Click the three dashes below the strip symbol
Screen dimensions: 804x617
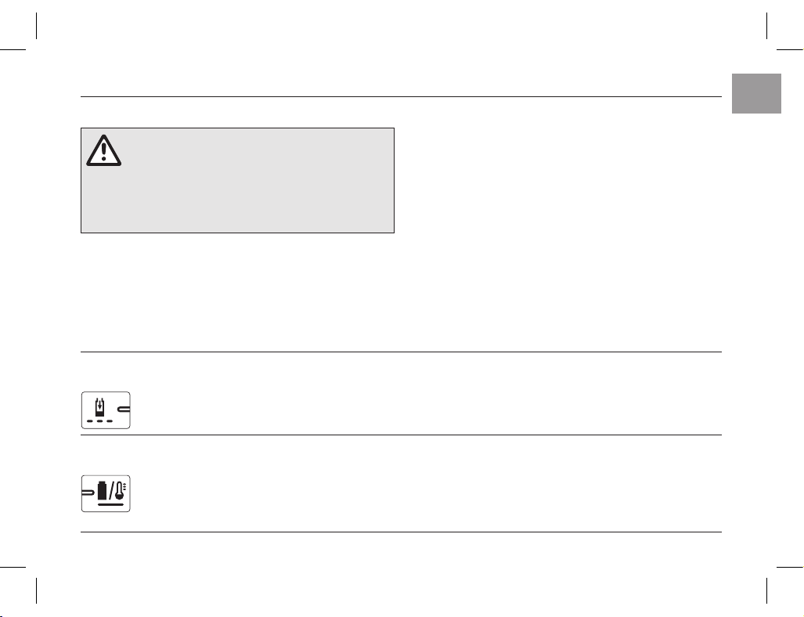coord(99,421)
